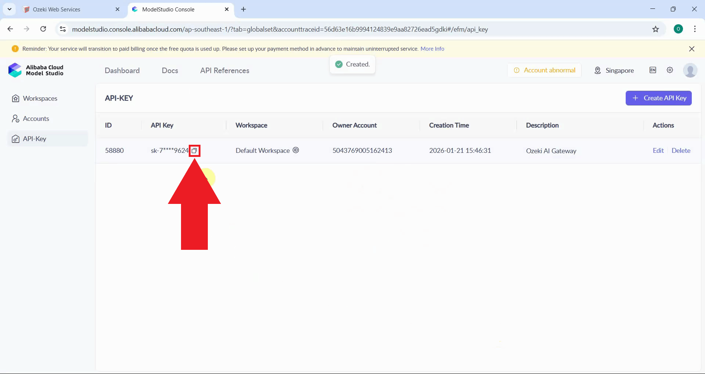Click the Alibaba Cloud Model Studio logo
This screenshot has height=374, width=705.
36,70
